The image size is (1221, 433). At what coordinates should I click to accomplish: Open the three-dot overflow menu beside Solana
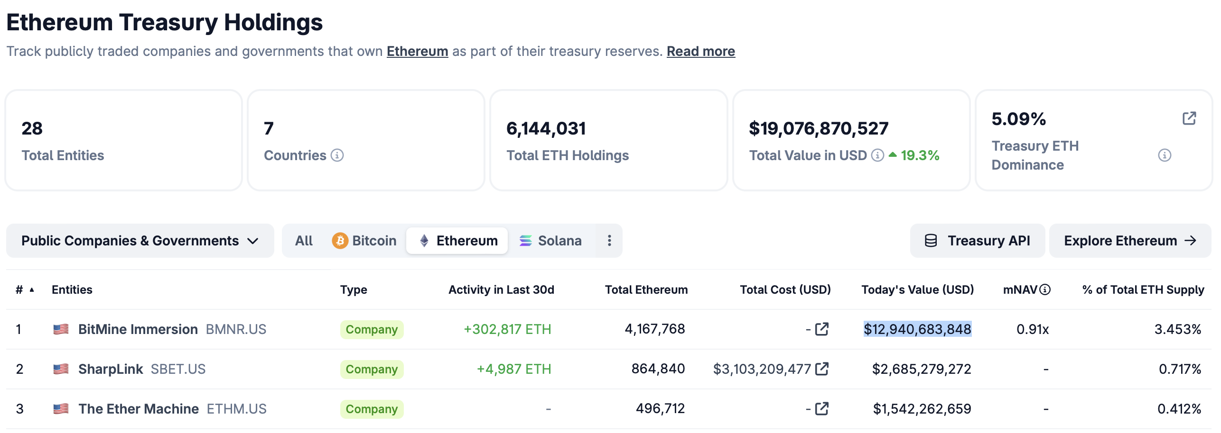pos(609,241)
